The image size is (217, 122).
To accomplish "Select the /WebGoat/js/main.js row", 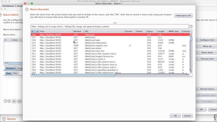I will coord(110,59).
